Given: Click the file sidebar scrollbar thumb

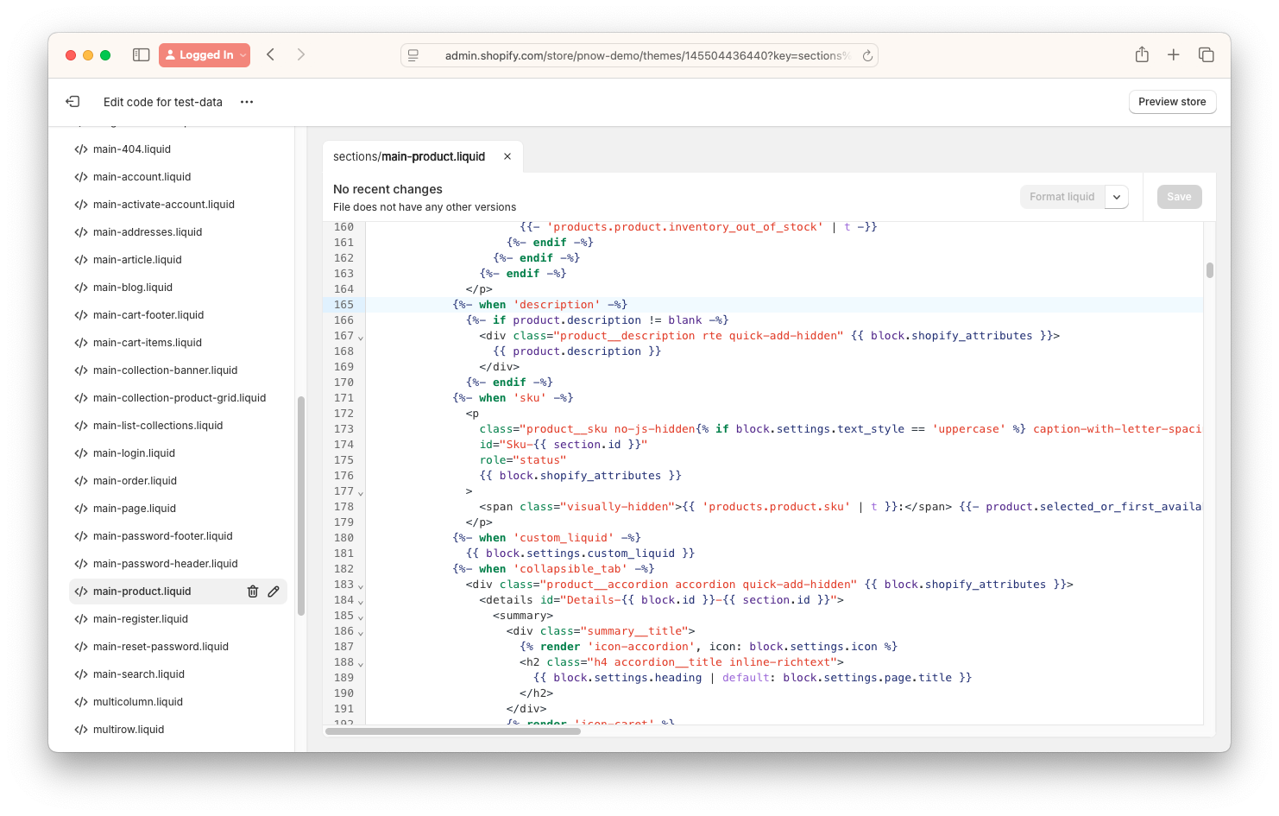Looking at the screenshot, I should (x=301, y=506).
